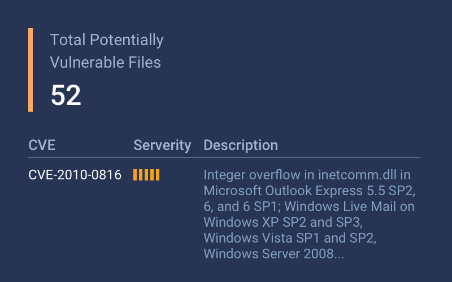452x282 pixels.
Task: Click the orange accent bar beside the title
Action: (31, 70)
